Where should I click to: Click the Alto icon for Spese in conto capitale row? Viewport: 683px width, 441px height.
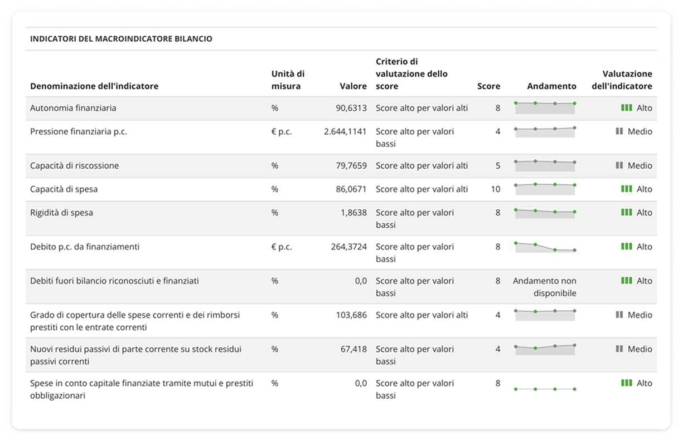(626, 383)
